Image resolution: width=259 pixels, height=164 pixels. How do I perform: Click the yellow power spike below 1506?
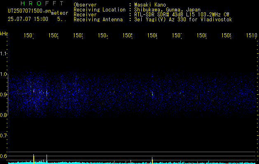point(152,160)
